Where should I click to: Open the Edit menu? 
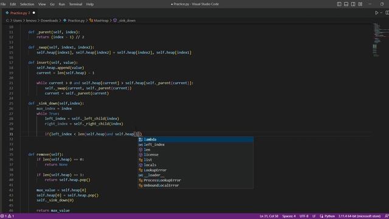13,4
